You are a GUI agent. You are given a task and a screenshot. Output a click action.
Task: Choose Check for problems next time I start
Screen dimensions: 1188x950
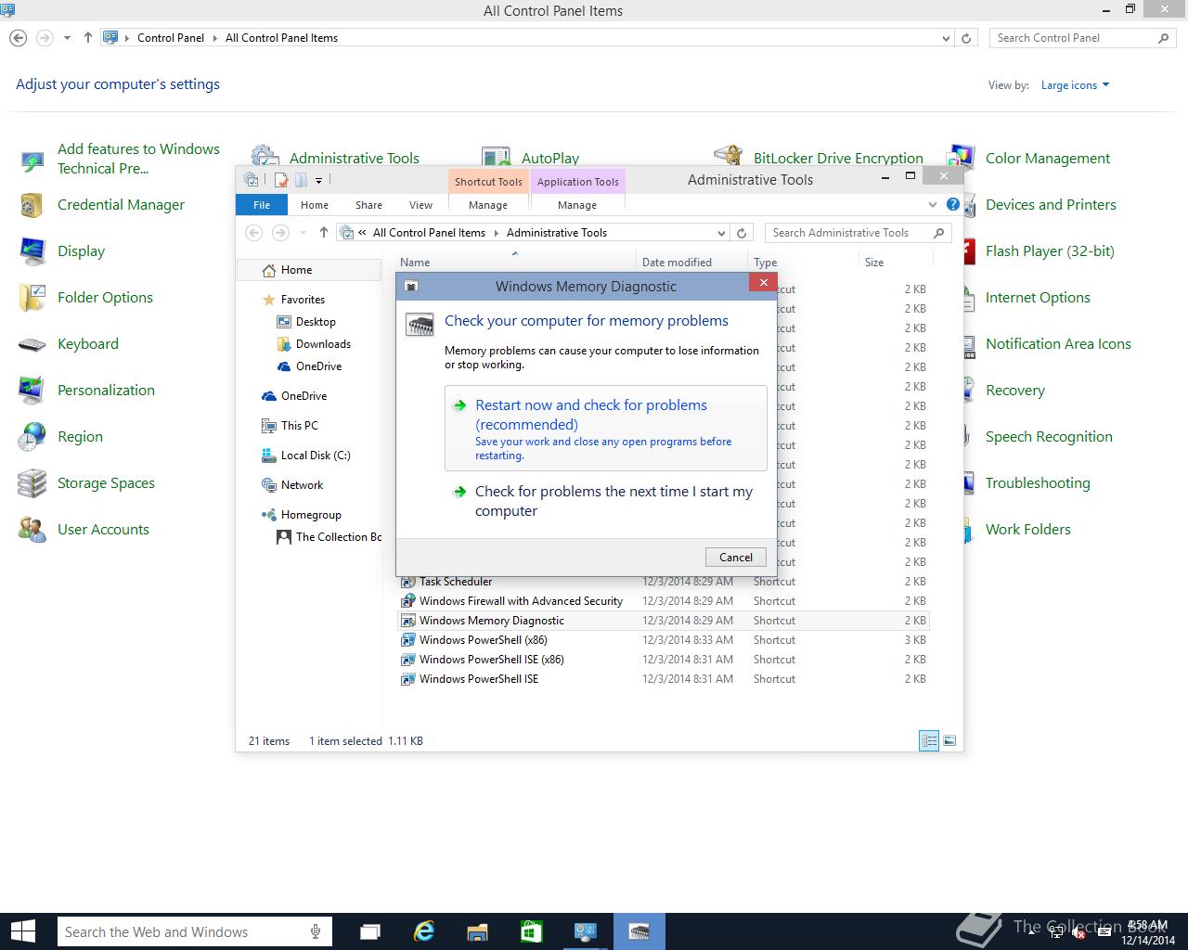[x=607, y=501]
